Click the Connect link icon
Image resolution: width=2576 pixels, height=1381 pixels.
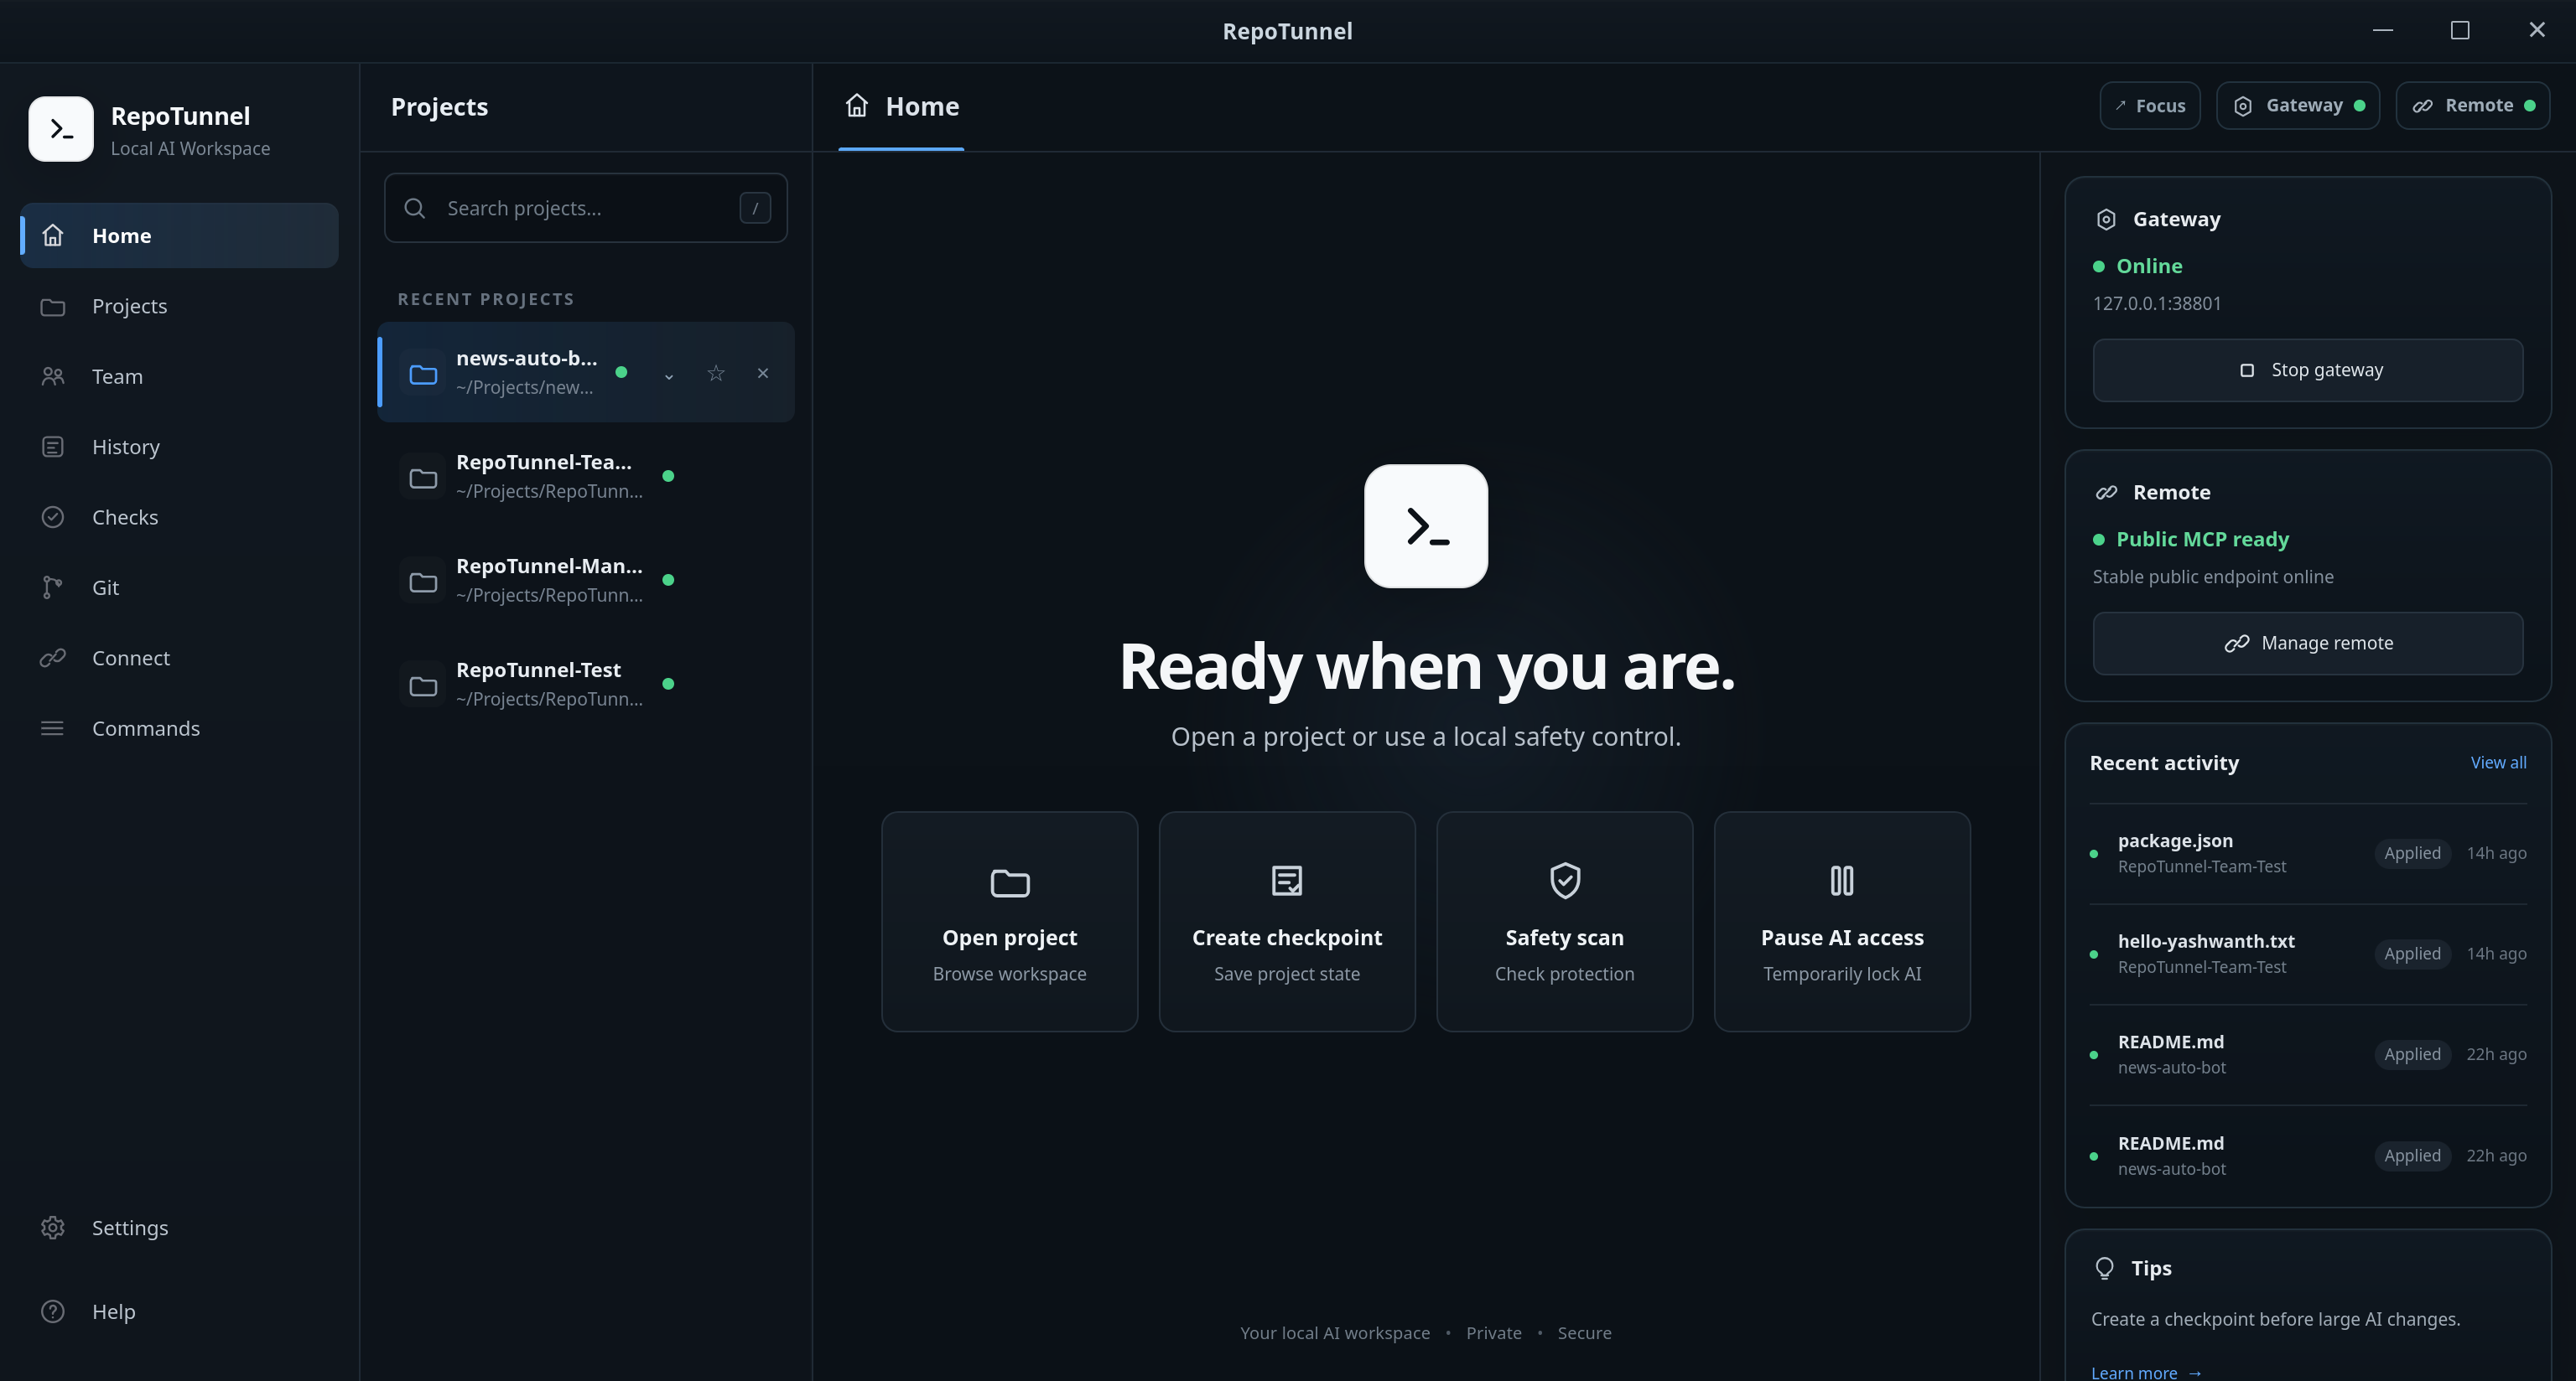coord(53,658)
